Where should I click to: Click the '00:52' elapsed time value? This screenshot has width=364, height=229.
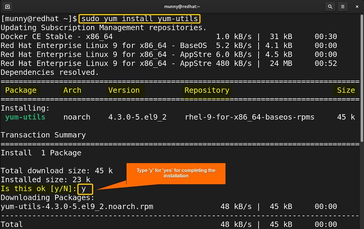click(326, 63)
